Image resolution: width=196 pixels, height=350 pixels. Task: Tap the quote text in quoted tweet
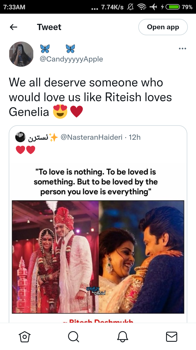click(x=95, y=182)
